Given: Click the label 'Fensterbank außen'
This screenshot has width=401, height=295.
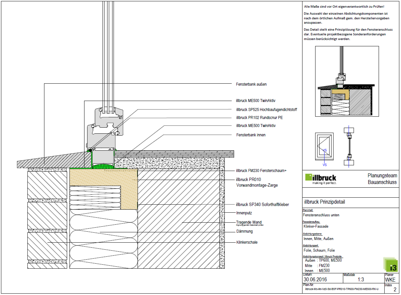Looking at the screenshot, I should (x=251, y=84).
